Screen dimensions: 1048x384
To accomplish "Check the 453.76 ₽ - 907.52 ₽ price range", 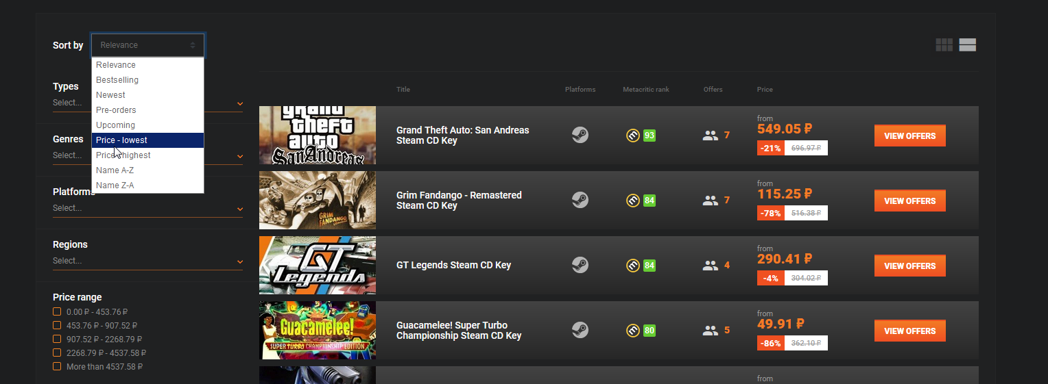I will (x=57, y=326).
